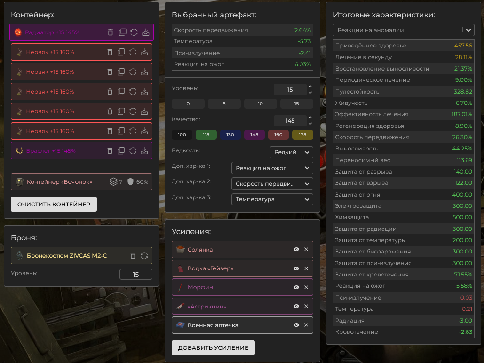The width and height of the screenshot is (484, 363).
Task: Click the download icon on Браслет row
Action: coord(145,151)
